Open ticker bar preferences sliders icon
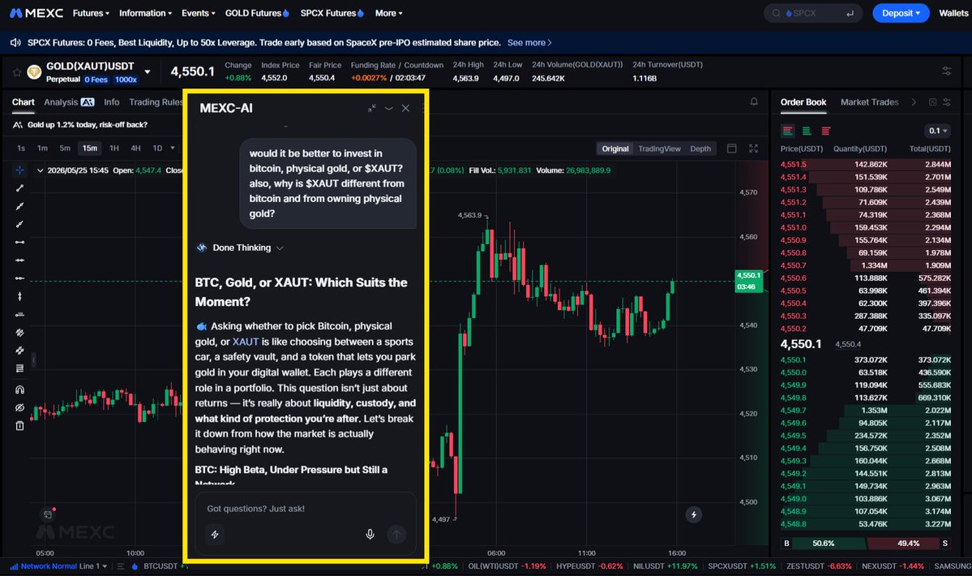The width and height of the screenshot is (972, 576). 947,71
